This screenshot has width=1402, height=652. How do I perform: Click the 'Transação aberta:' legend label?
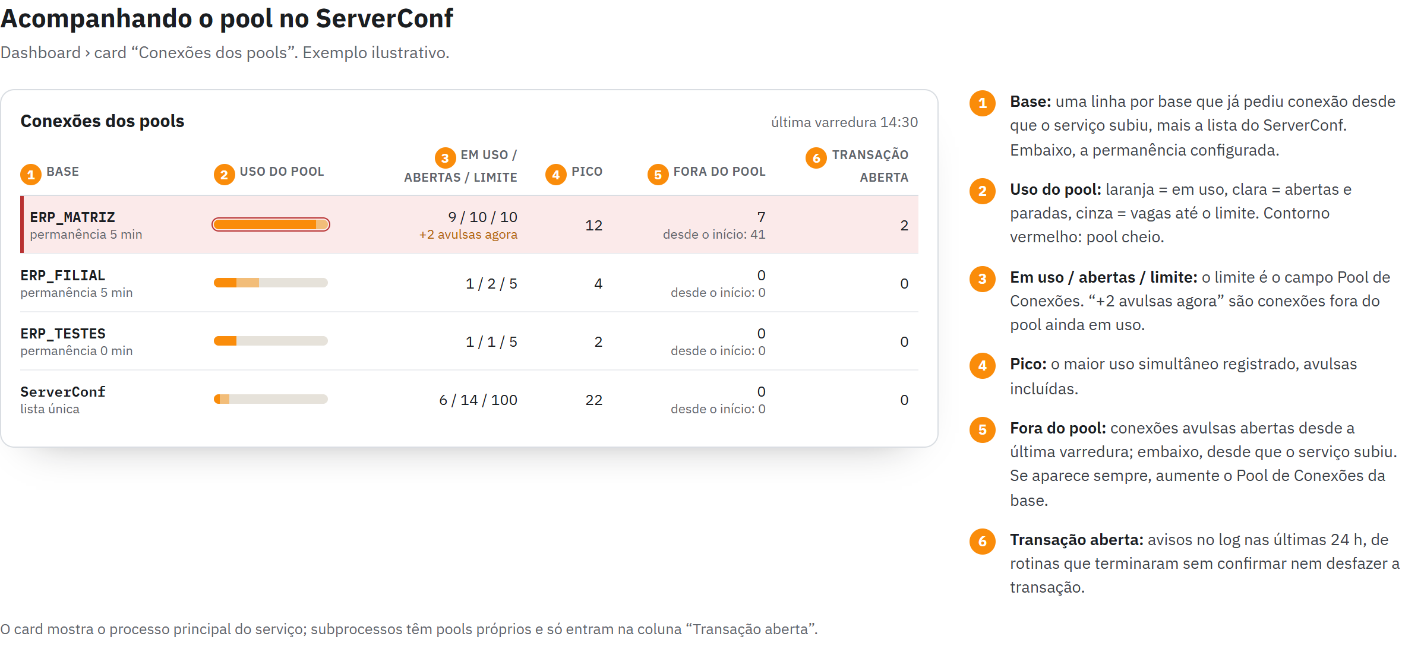pyautogui.click(x=1076, y=540)
